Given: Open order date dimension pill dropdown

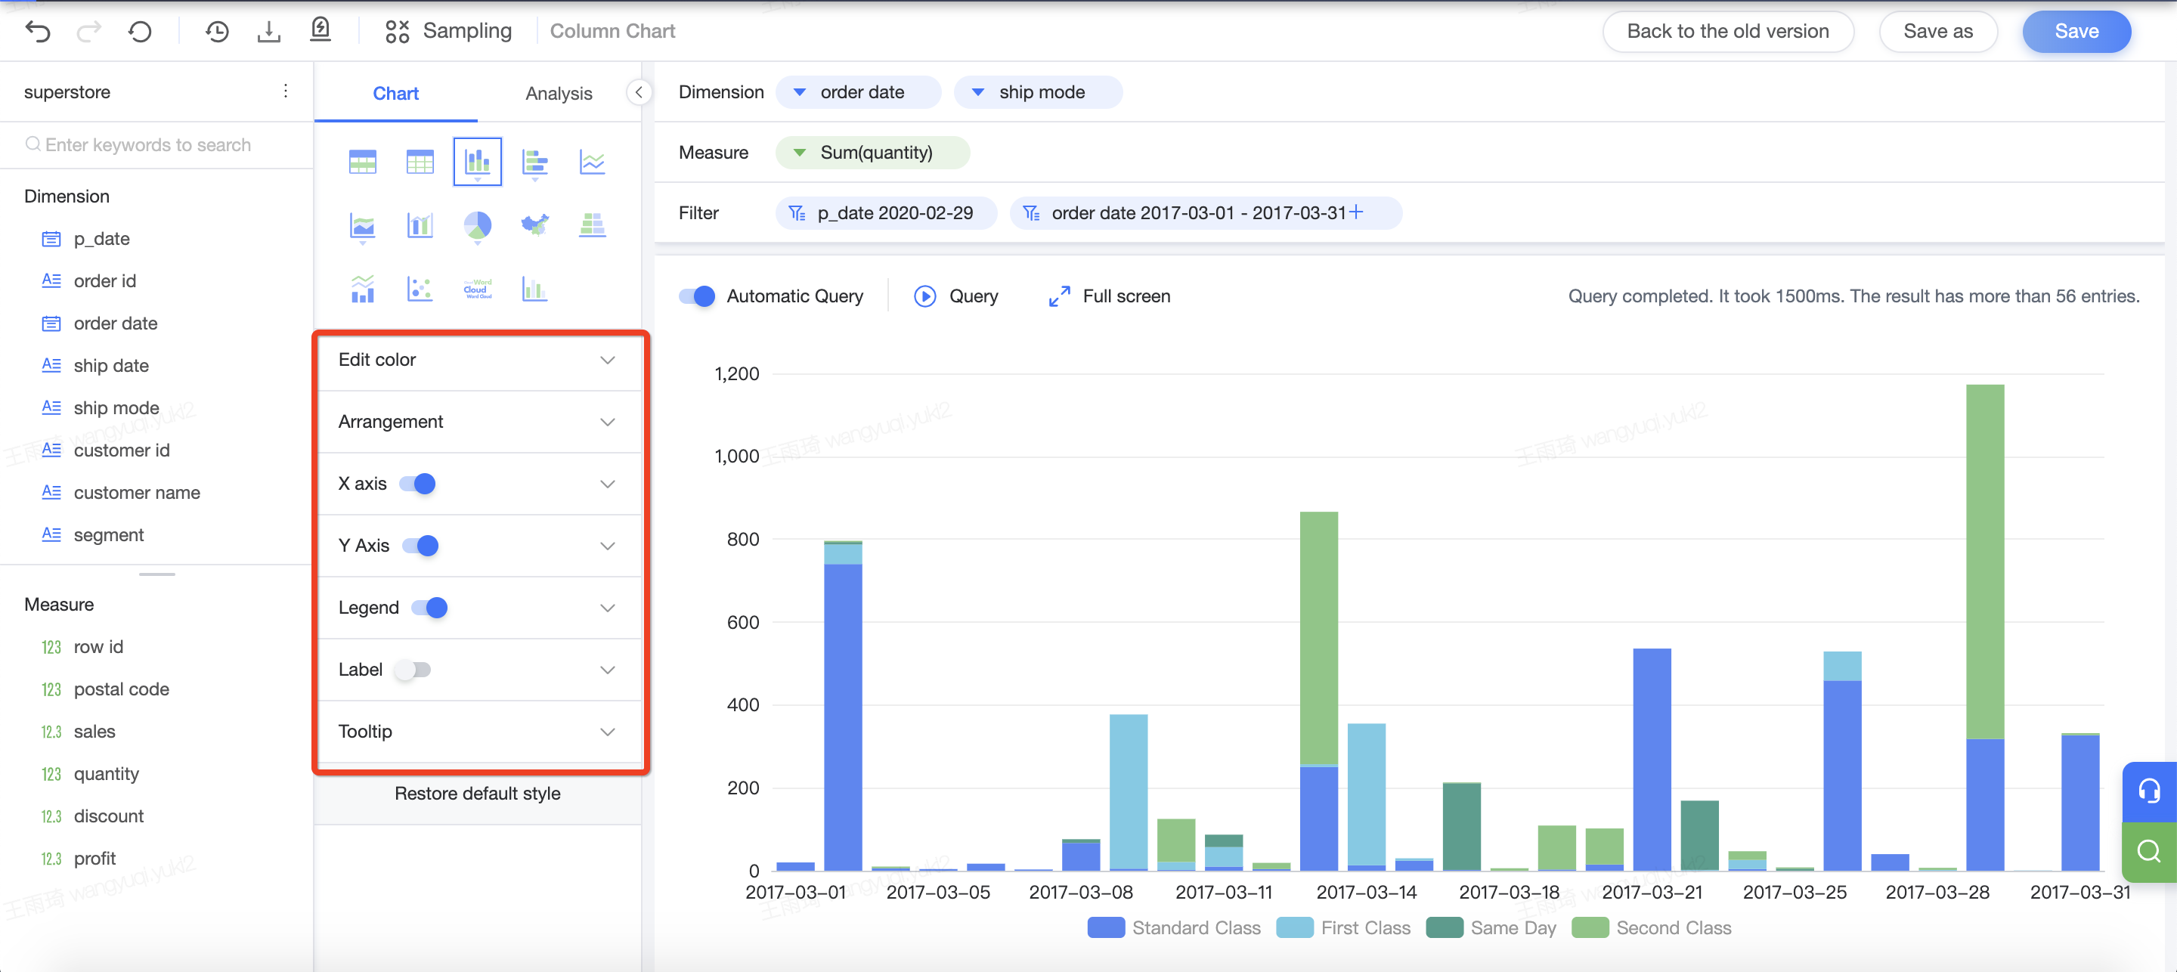Looking at the screenshot, I should coord(799,92).
